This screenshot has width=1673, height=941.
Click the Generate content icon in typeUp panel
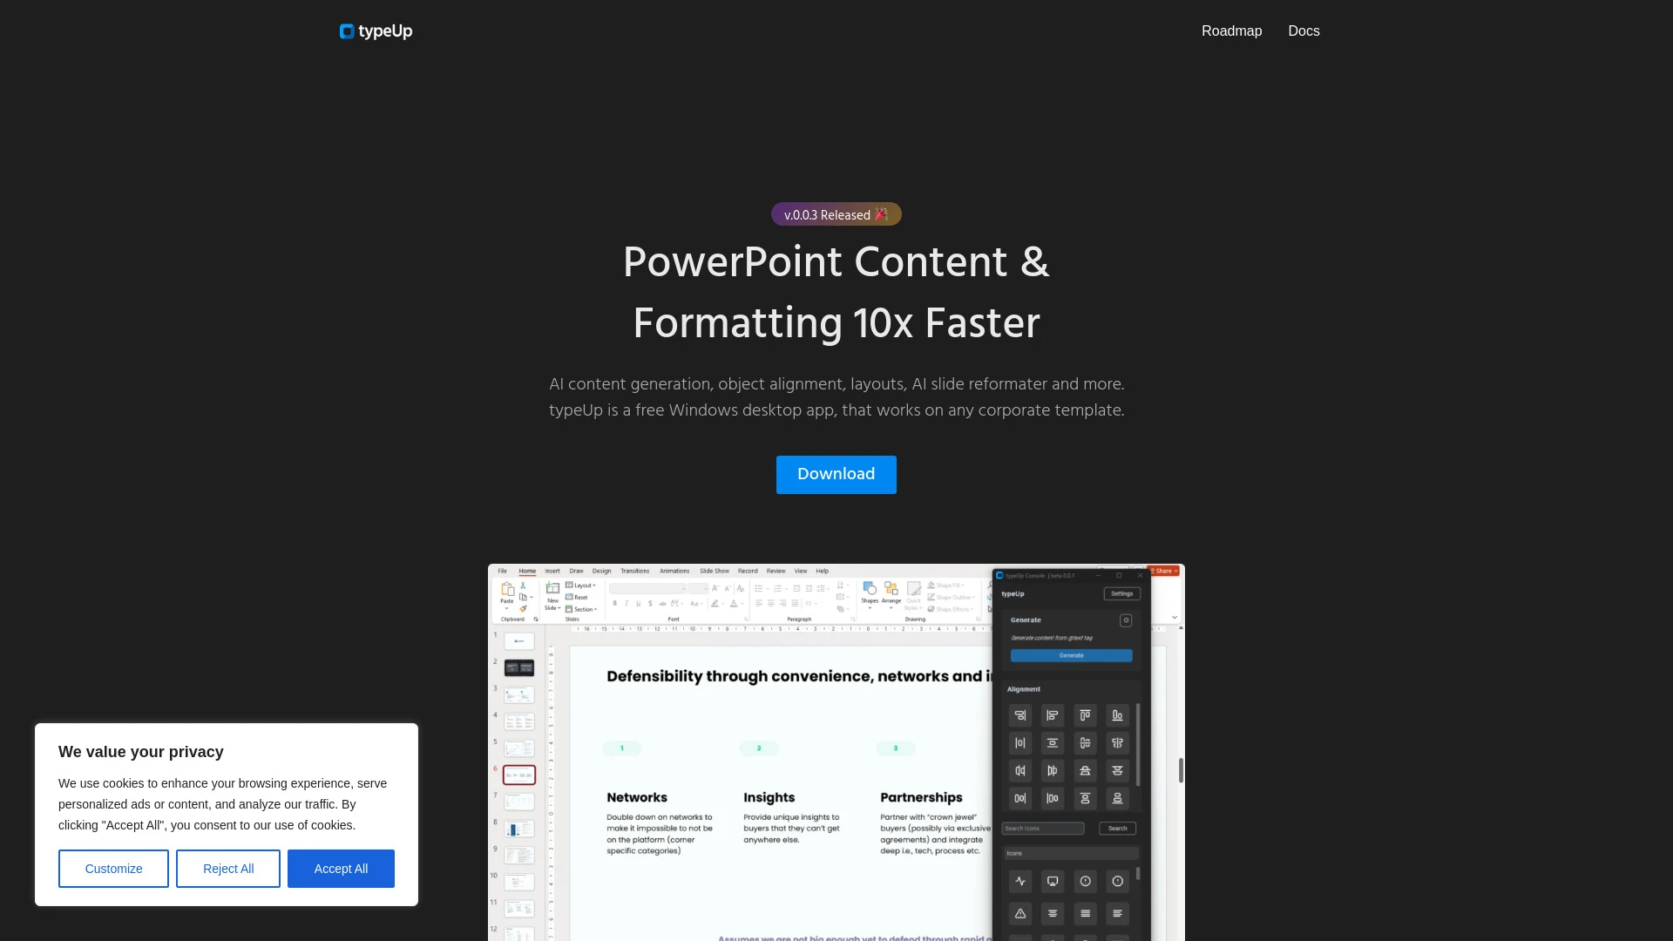pos(1126,620)
